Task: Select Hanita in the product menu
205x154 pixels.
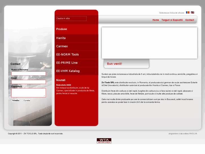Action: (76, 38)
